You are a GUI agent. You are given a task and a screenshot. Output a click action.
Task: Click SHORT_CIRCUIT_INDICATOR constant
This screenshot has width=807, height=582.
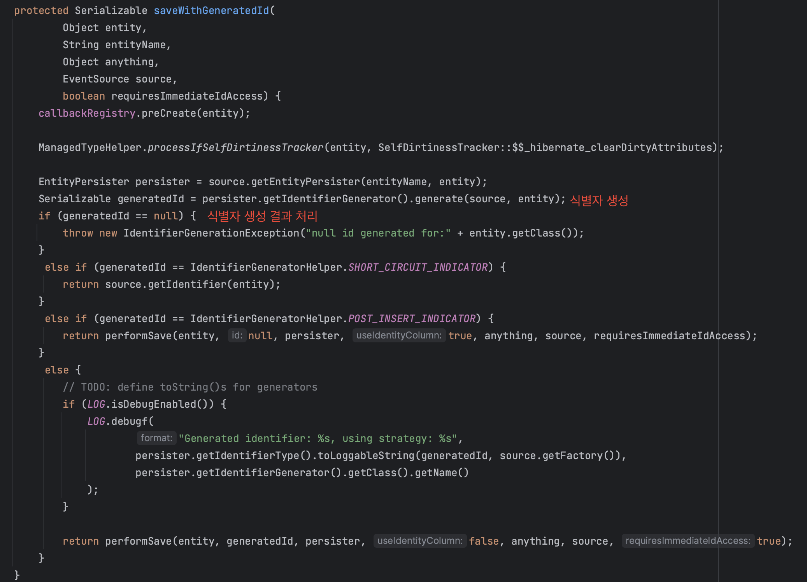click(418, 267)
